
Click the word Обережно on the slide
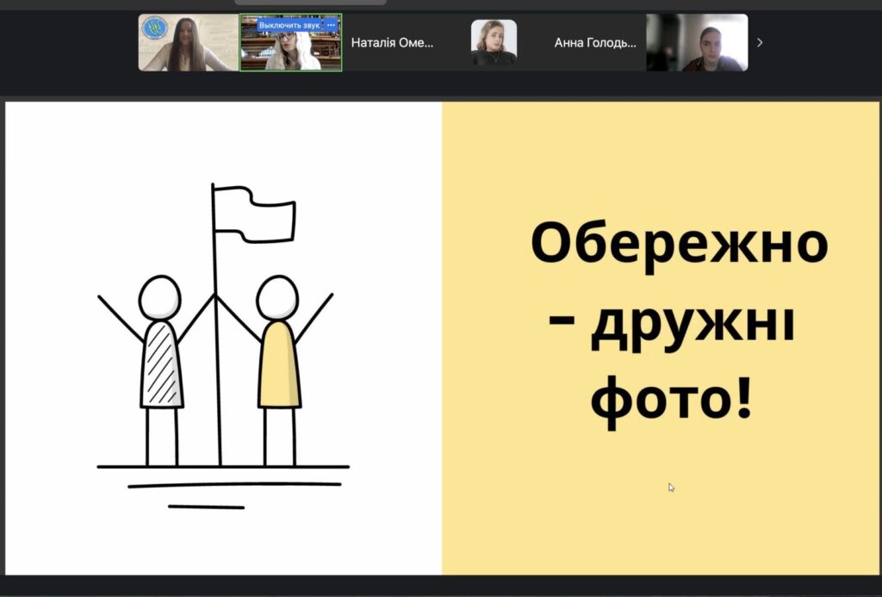click(679, 242)
